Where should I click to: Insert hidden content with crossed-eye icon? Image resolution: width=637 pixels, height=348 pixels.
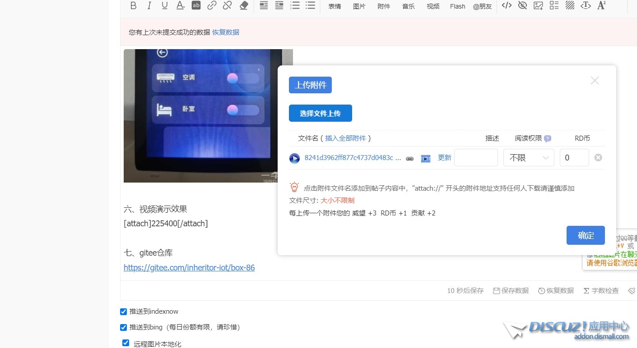[x=523, y=5]
